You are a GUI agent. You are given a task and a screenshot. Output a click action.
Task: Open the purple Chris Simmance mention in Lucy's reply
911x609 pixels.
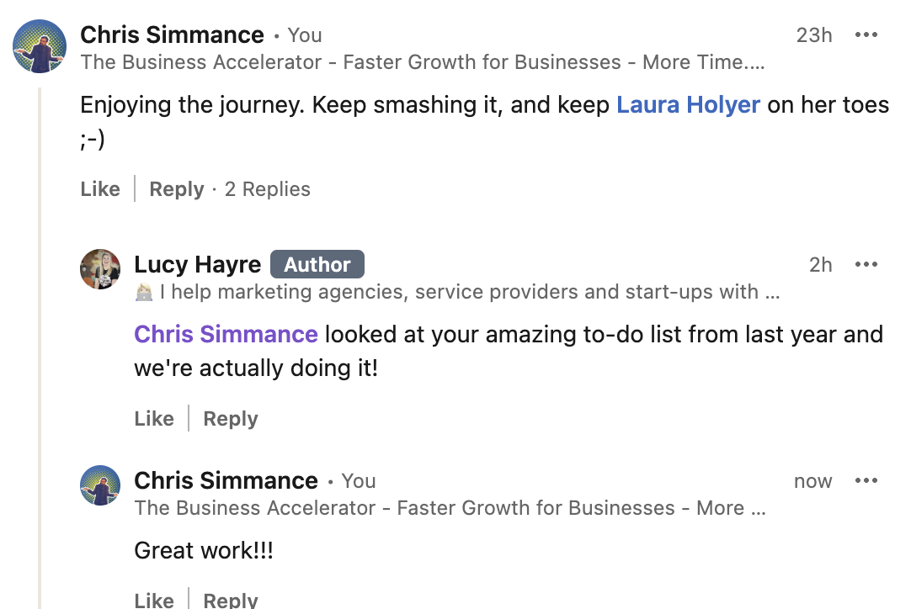226,334
